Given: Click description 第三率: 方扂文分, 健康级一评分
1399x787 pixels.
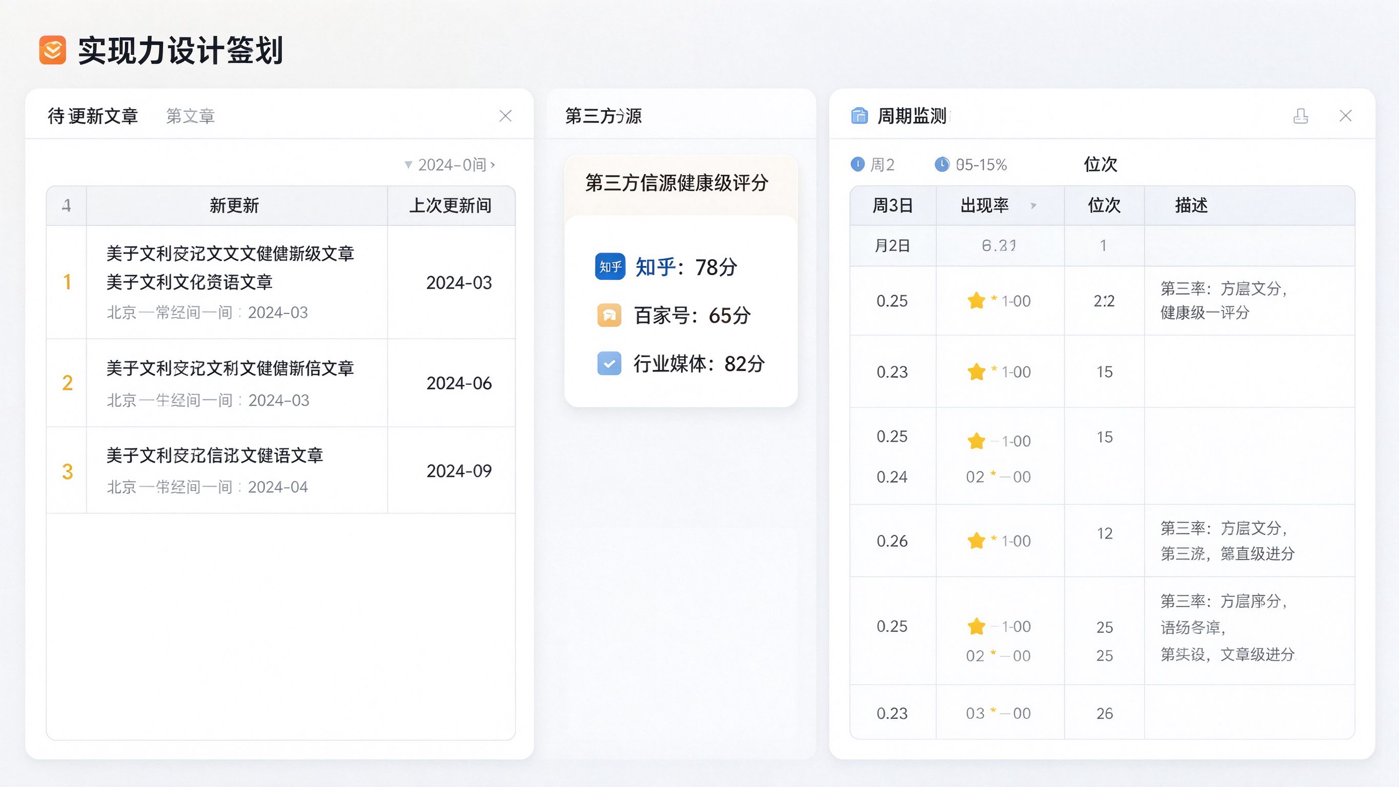Looking at the screenshot, I should (x=1224, y=300).
